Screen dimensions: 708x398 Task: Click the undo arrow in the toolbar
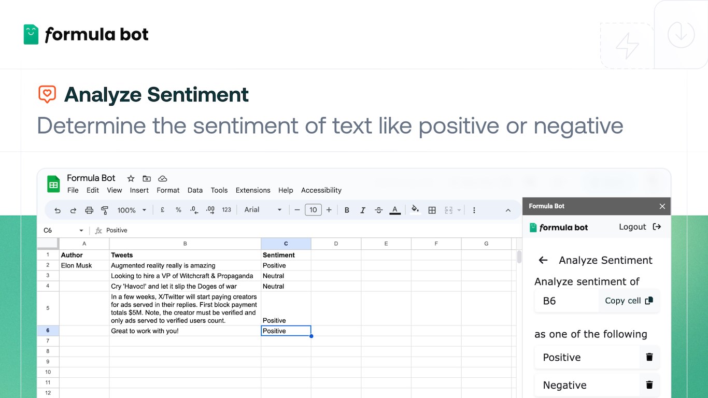[x=58, y=210]
